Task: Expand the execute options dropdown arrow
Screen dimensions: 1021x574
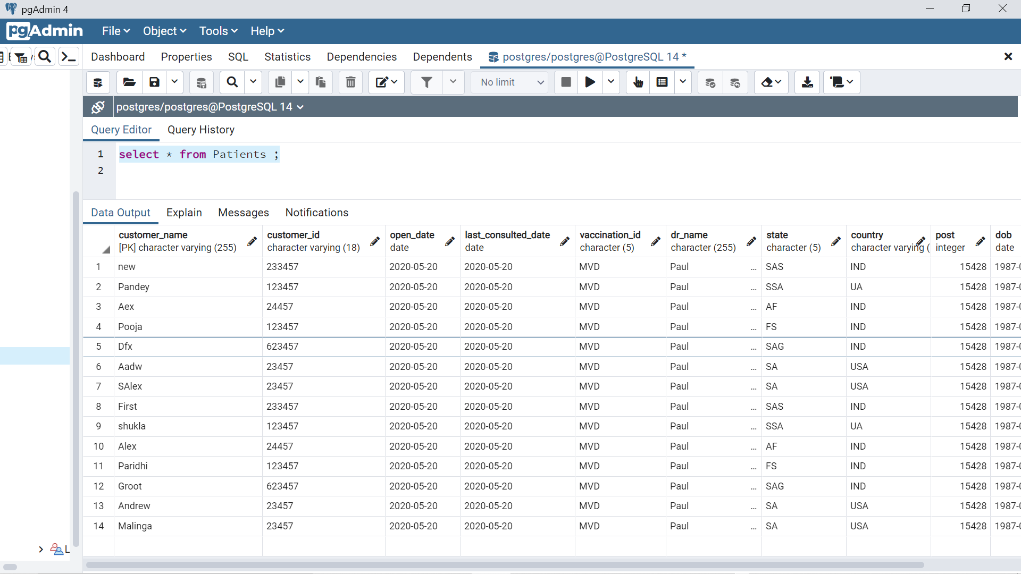Action: (611, 82)
